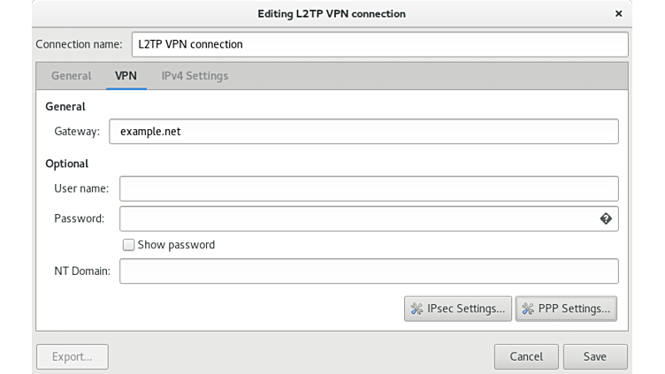The image size is (665, 374).
Task: Select the NT Domain text field
Action: coord(369,271)
